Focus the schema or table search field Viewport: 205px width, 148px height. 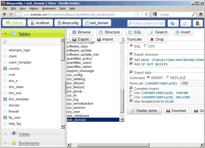(146, 23)
